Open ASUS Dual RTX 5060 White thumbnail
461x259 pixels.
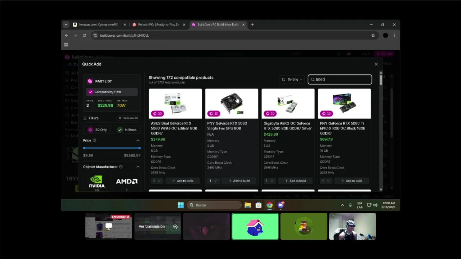(175, 104)
